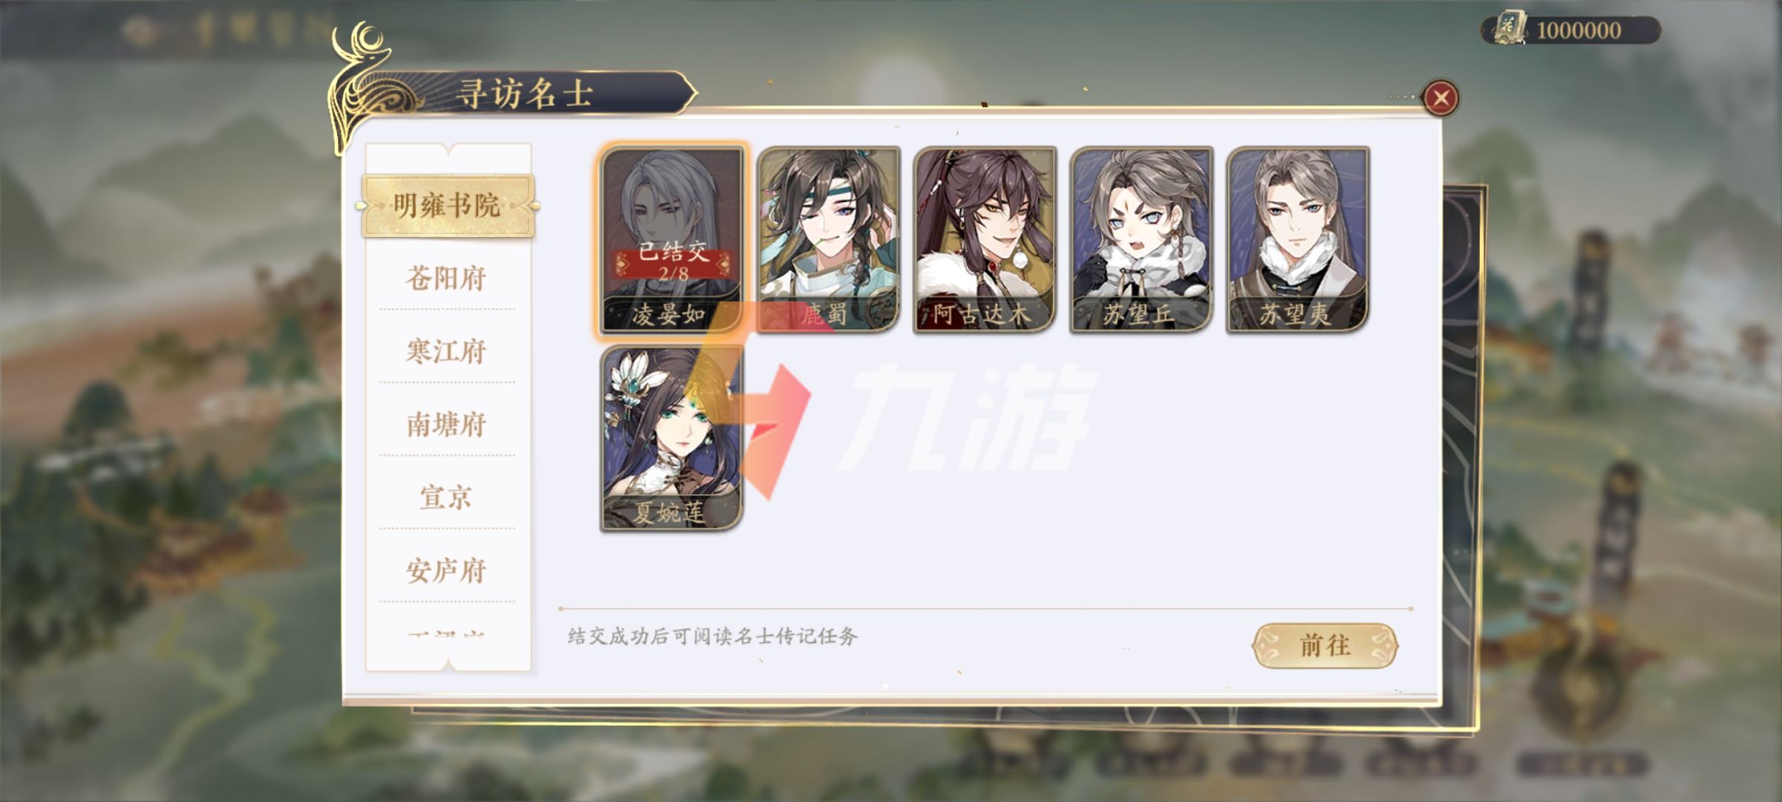Choose the 夏婉莲 character card

pos(671,437)
